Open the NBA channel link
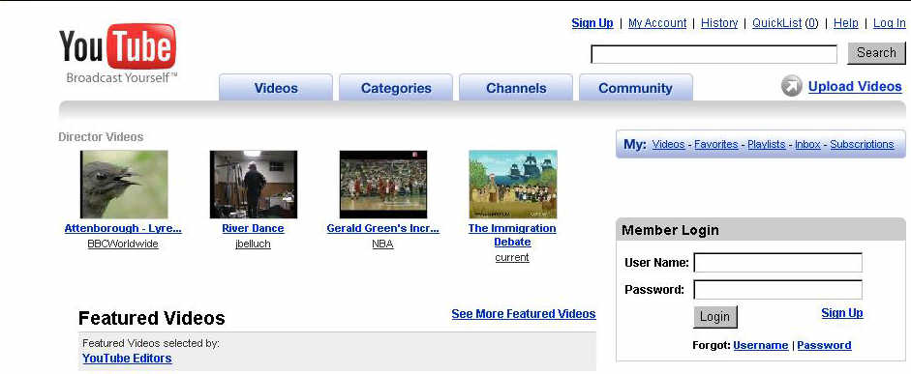The width and height of the screenshot is (911, 374). click(382, 244)
